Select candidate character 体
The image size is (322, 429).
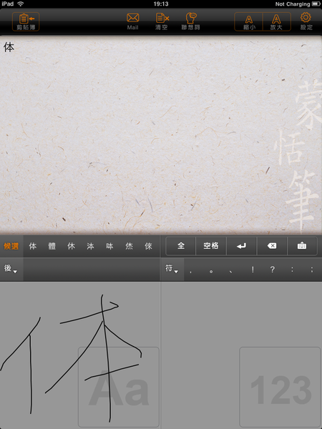tap(33, 246)
